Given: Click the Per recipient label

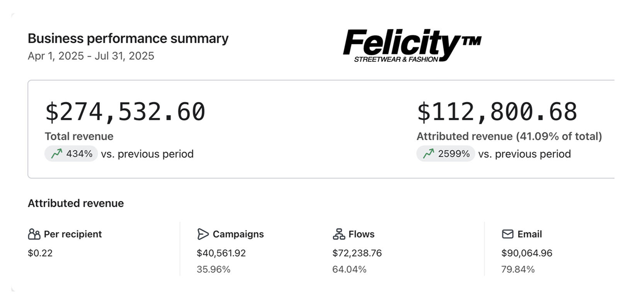Looking at the screenshot, I should [73, 234].
